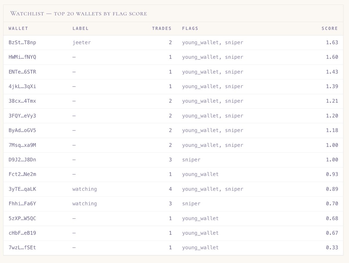Click watching label for Fhhi…Fa6Y
Image resolution: width=349 pixels, height=263 pixels.
pos(85,203)
